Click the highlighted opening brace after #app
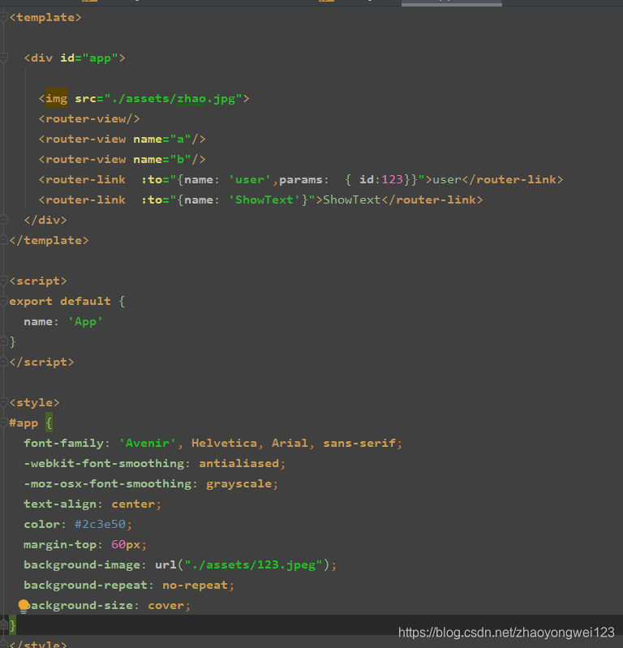 (x=49, y=423)
